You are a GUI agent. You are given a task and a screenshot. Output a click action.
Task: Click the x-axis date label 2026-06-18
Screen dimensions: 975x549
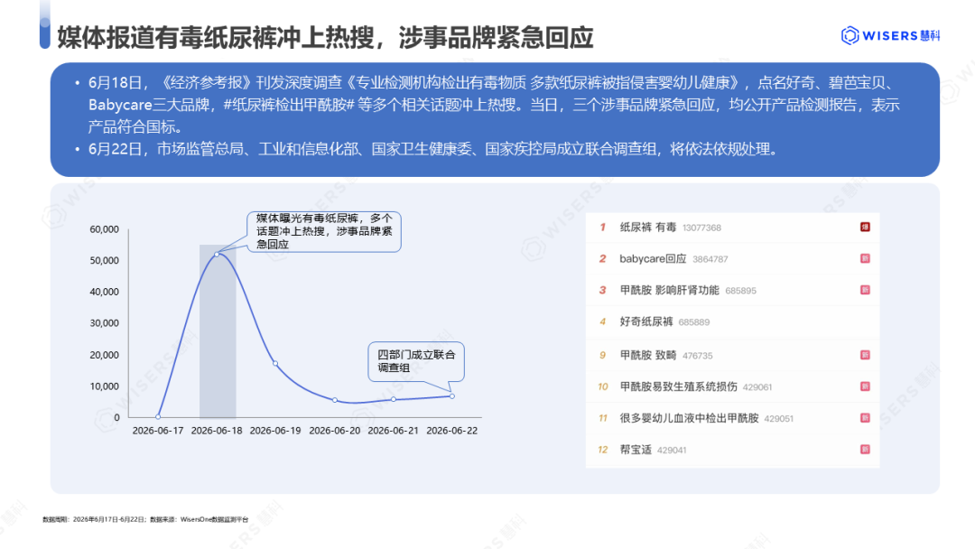pos(217,430)
